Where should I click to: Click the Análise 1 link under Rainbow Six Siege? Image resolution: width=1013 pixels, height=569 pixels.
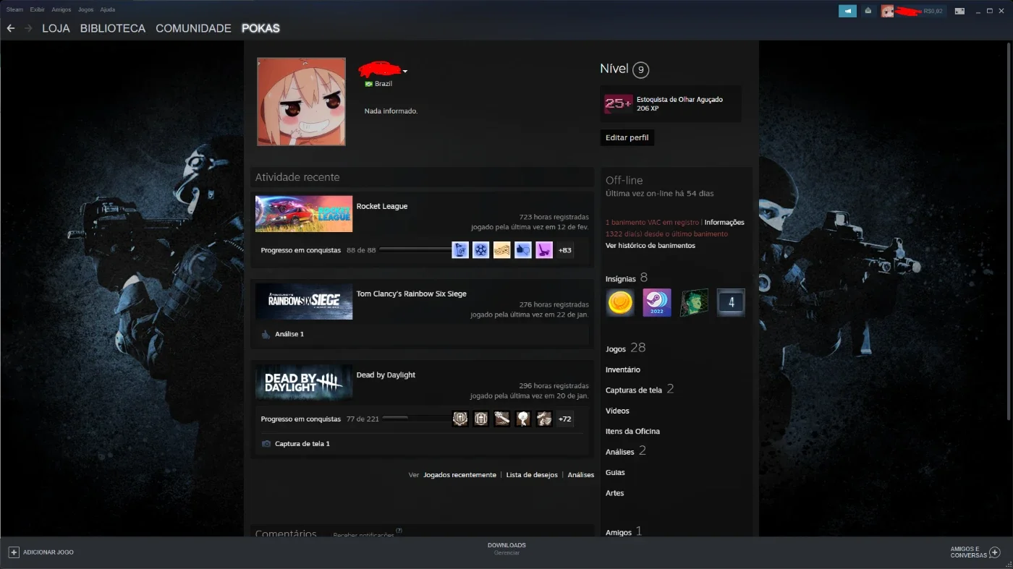point(289,334)
